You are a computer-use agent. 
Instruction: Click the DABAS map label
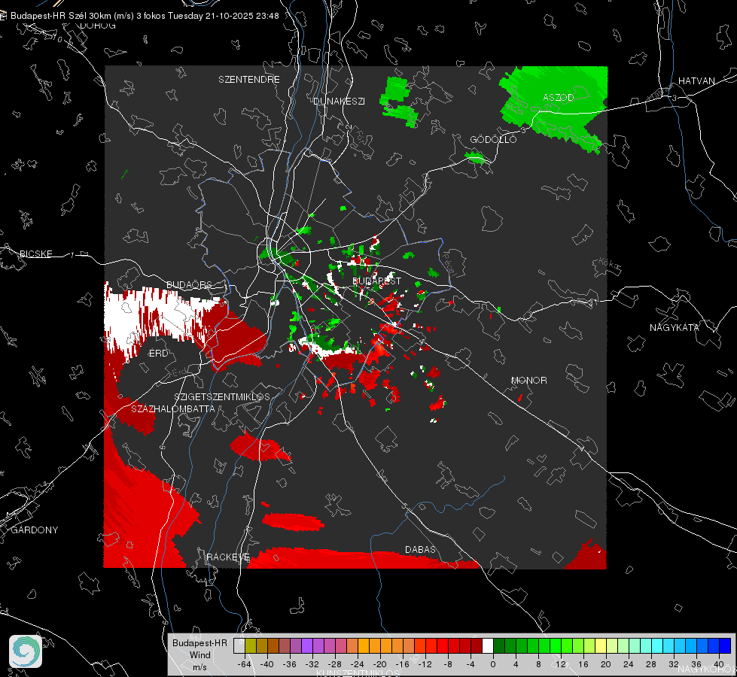(x=420, y=549)
